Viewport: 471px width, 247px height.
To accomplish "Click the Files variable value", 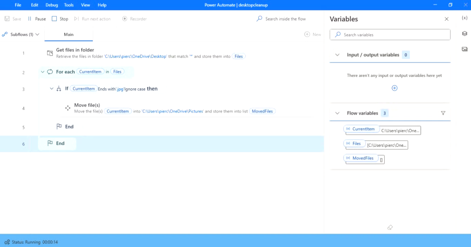I will [387, 145].
